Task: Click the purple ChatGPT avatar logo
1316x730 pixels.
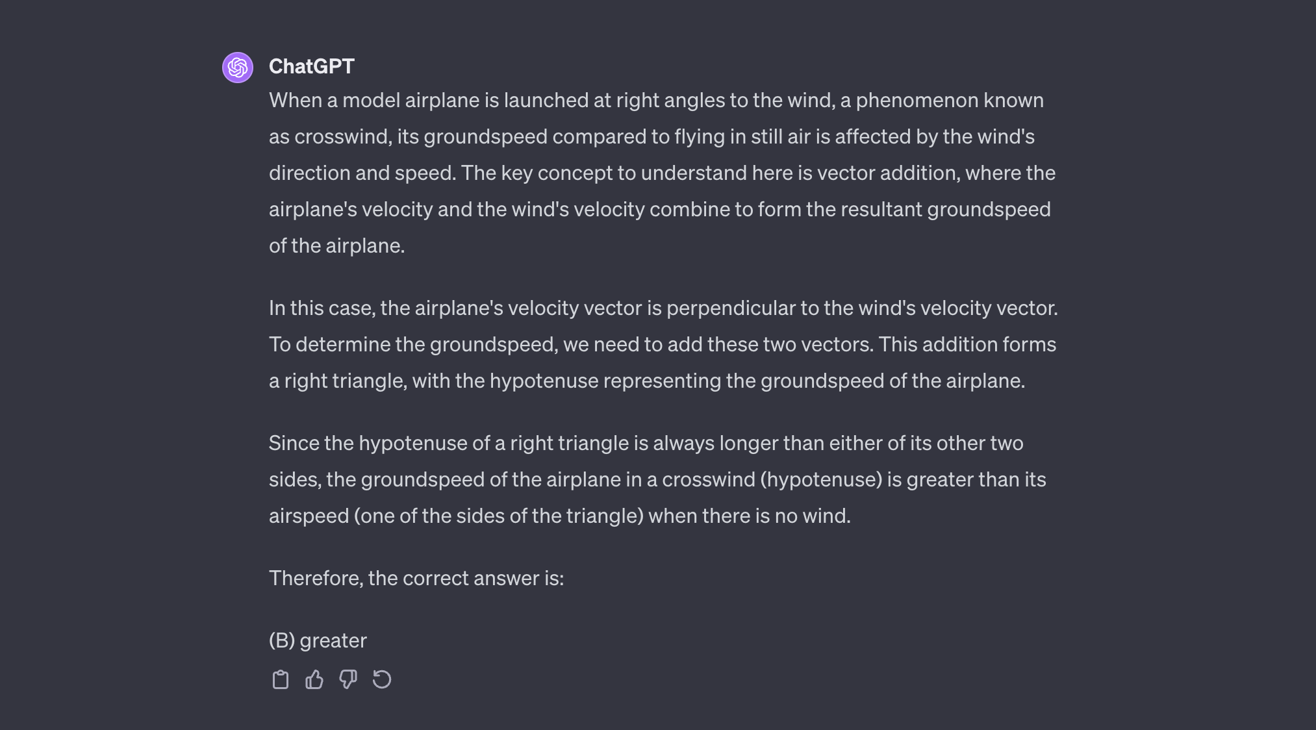Action: pos(238,68)
